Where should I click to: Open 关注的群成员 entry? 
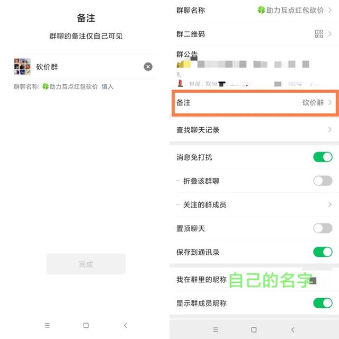pyautogui.click(x=254, y=204)
